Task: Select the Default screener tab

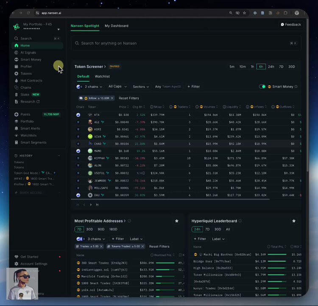Action: pyautogui.click(x=83, y=76)
